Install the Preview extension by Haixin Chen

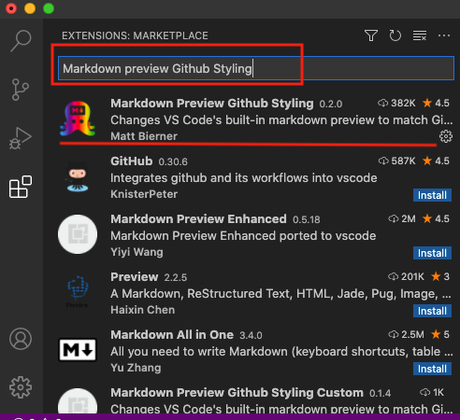[432, 311]
